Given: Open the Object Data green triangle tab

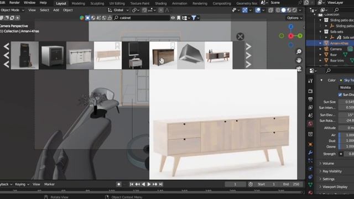Looking at the screenshot, I should 310,185.
